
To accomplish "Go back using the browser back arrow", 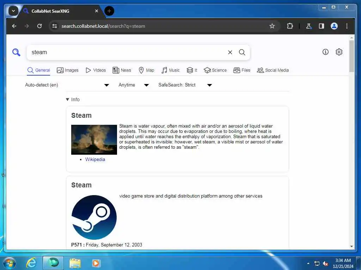I will 14,26.
